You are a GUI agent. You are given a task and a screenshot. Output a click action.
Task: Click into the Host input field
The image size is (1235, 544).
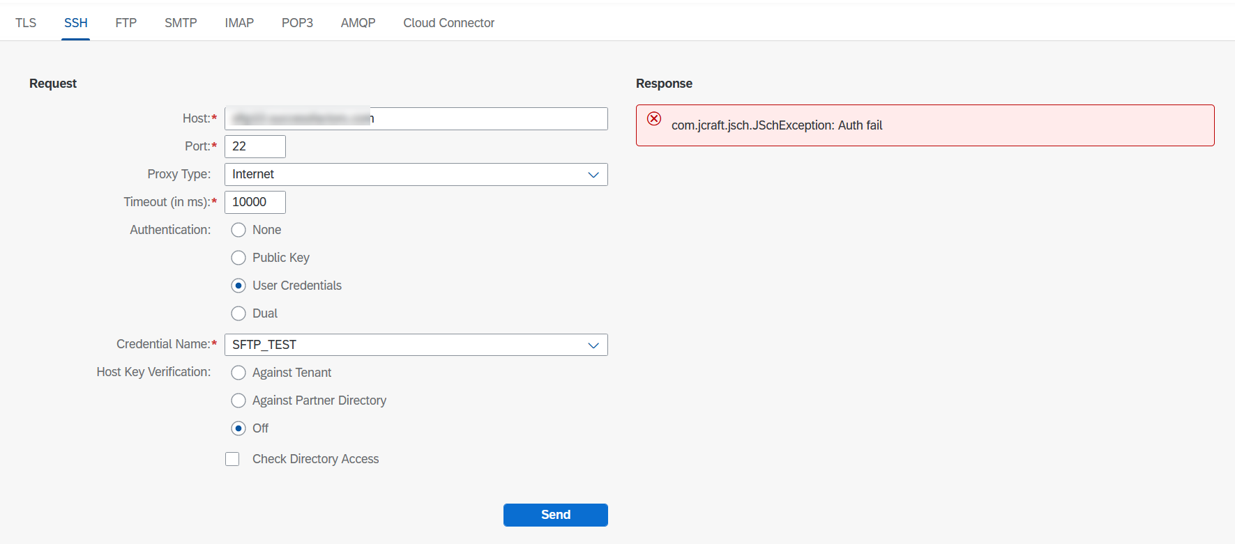pyautogui.click(x=416, y=118)
